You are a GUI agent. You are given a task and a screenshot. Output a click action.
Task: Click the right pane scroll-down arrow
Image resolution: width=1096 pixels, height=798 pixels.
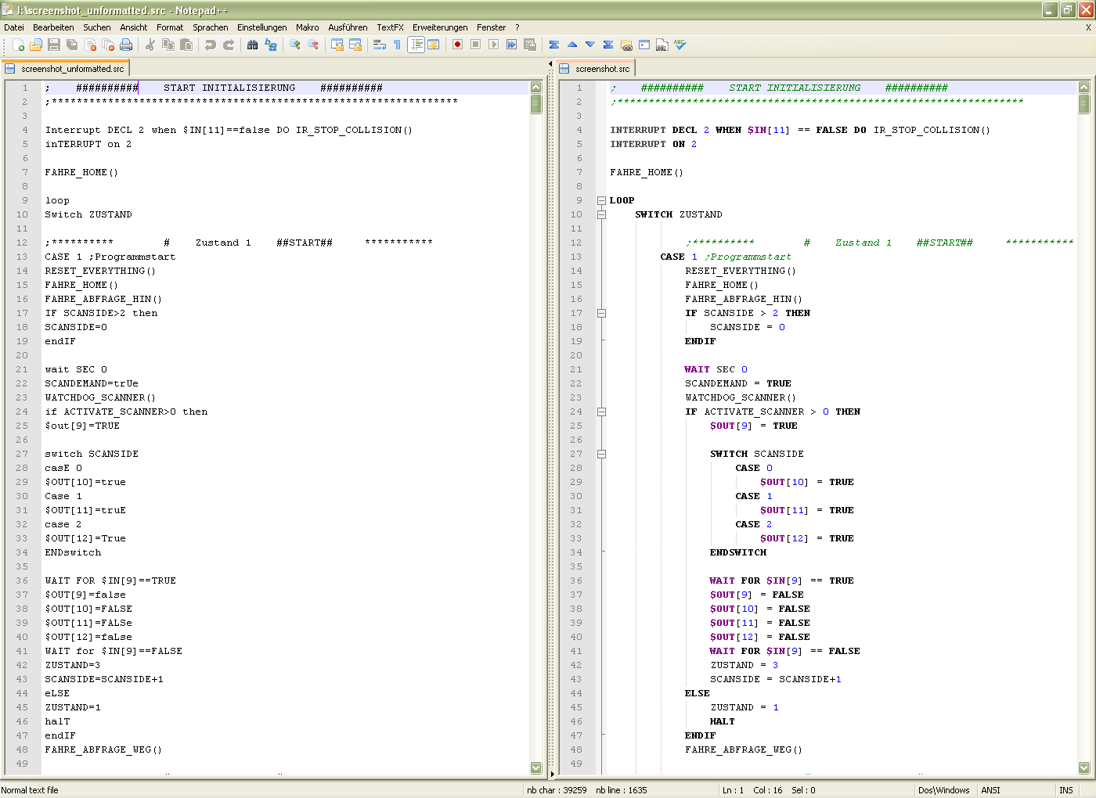pos(1084,767)
